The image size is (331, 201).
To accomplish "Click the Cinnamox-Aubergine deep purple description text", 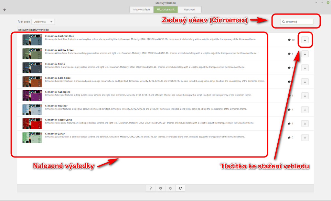I will [x=148, y=95].
